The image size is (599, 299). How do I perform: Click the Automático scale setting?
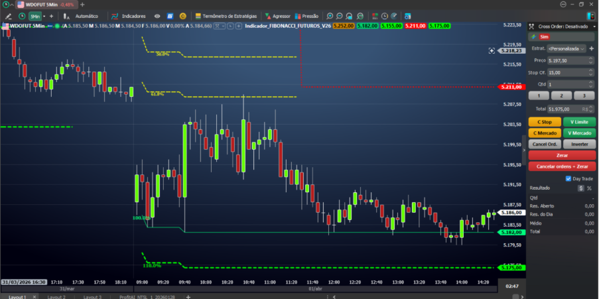[87, 17]
